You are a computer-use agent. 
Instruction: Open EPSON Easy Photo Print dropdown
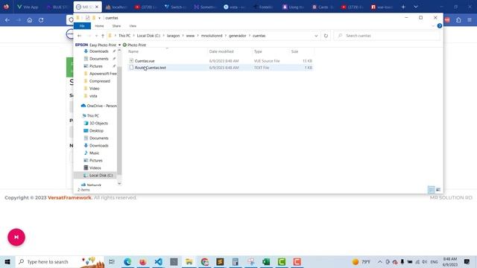pos(119,45)
